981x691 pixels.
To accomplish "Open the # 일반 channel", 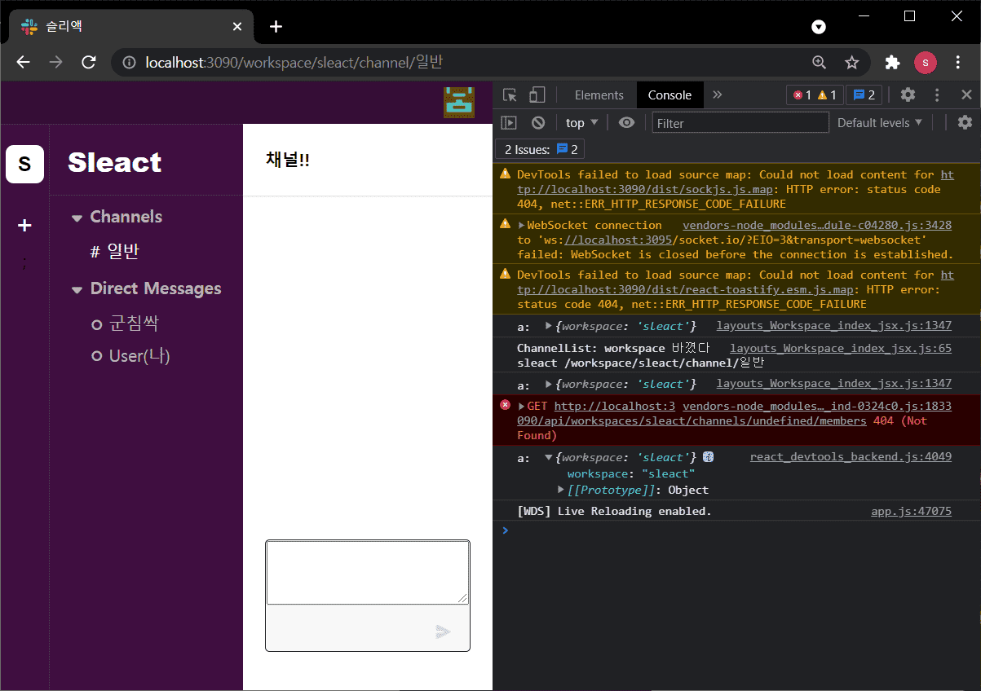I will tap(115, 252).
